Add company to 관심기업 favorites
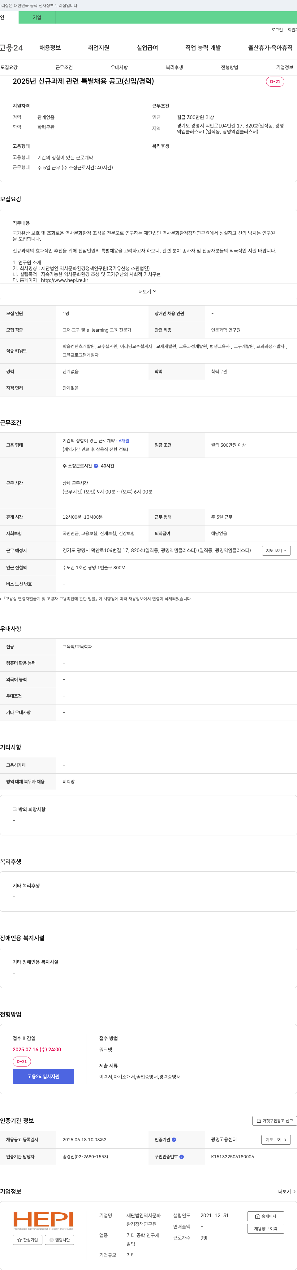The image size is (297, 1270). tap(28, 1240)
